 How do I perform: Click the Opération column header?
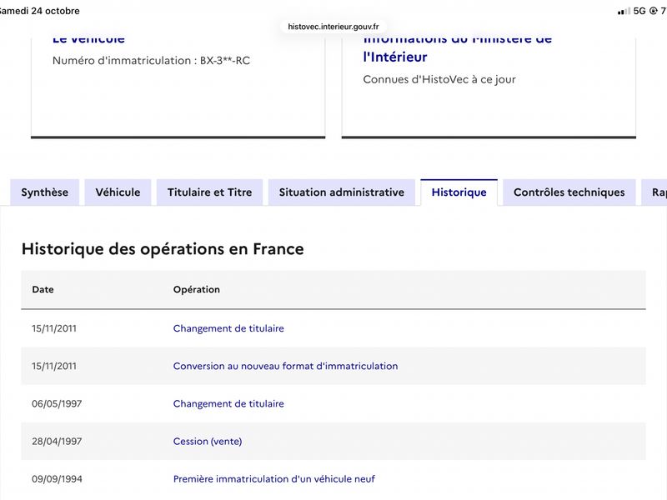coord(197,289)
